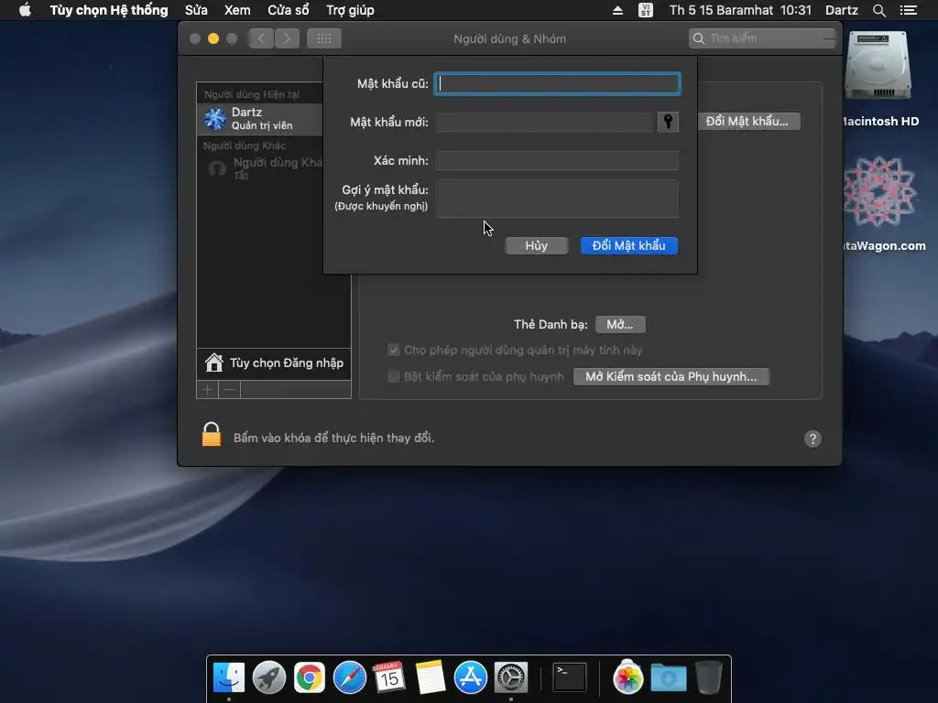Click the eject icon in menu bar
Image resolution: width=938 pixels, height=703 pixels.
pos(617,10)
